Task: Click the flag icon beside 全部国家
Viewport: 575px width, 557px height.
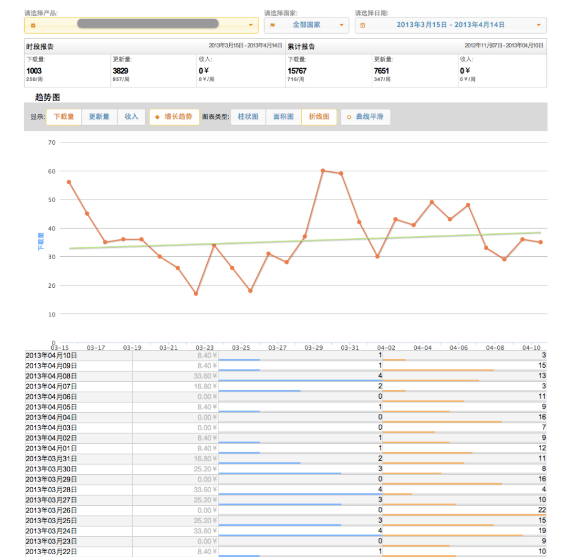Action: (272, 25)
